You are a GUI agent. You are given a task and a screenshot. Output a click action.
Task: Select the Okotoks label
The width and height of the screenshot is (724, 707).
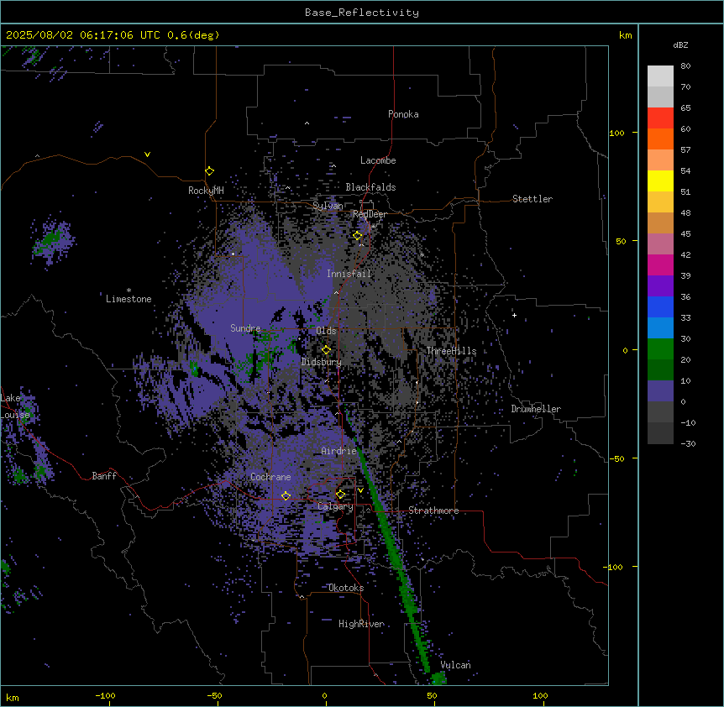pos(346,588)
